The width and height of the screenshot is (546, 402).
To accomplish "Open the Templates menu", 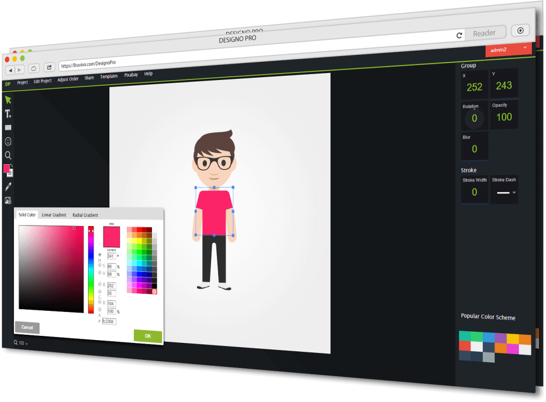I will pos(109,76).
